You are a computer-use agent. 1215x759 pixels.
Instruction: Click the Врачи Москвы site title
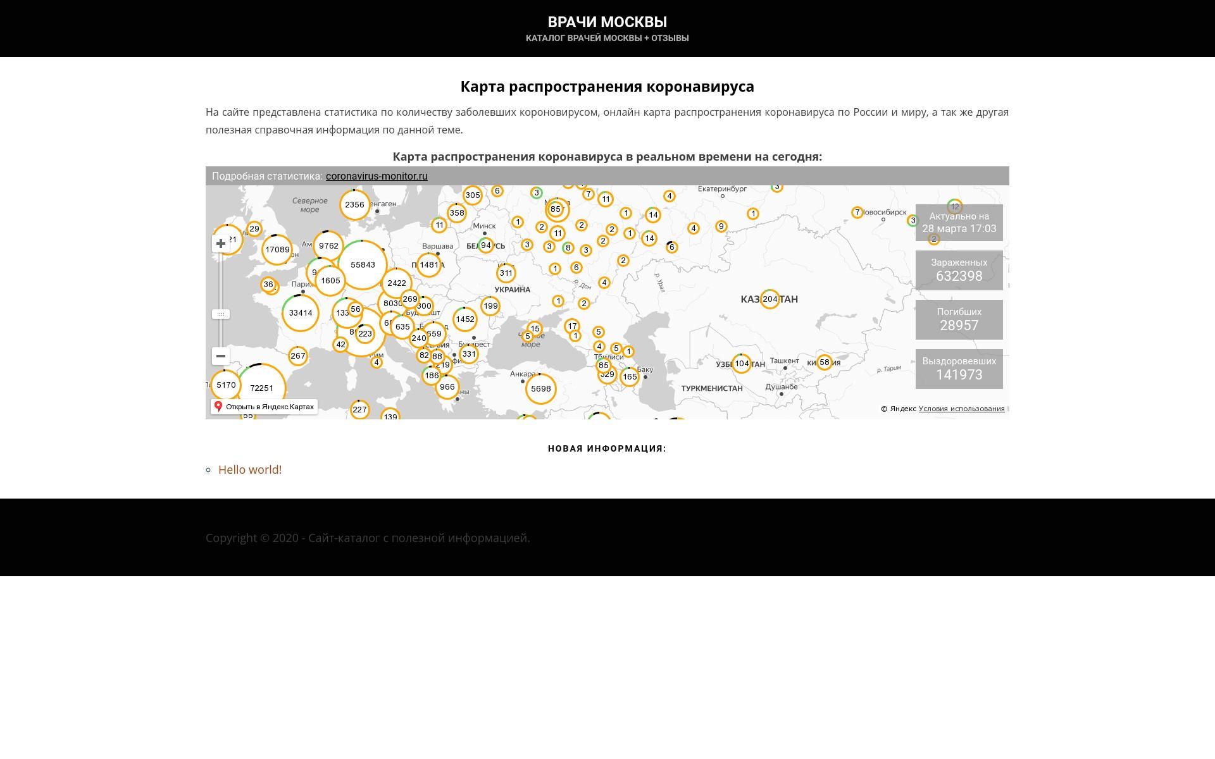pos(607,22)
